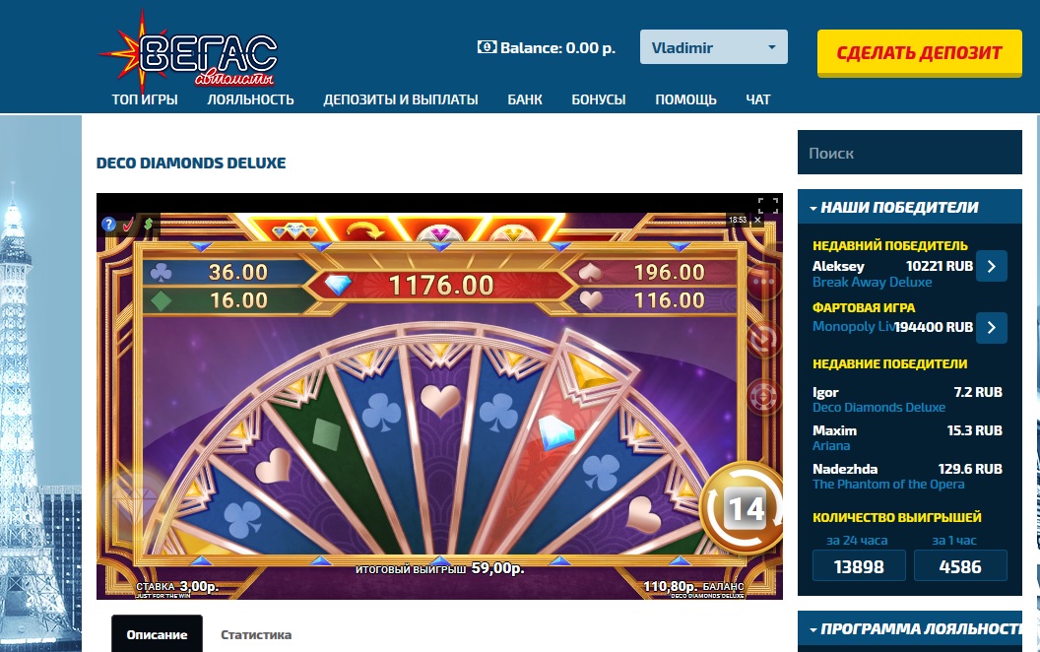Open the three-dots game menu button
The height and width of the screenshot is (652, 1040).
[762, 282]
